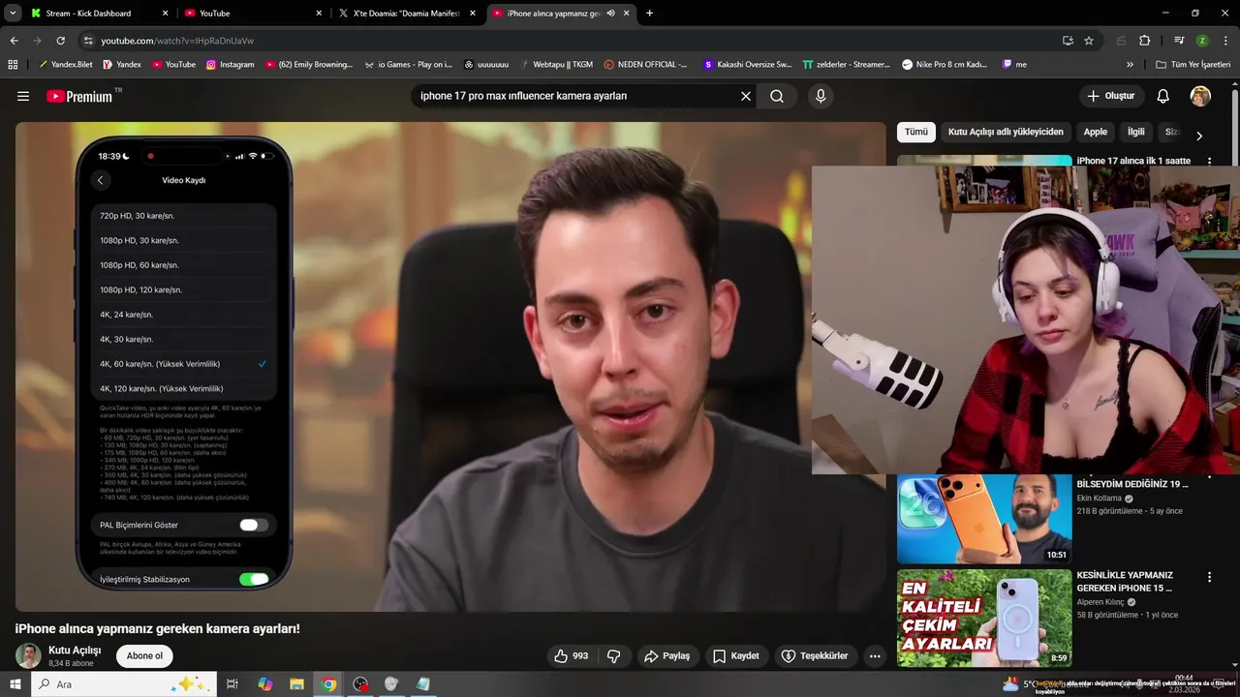Bookmark this page with the star icon
The height and width of the screenshot is (697, 1240).
pyautogui.click(x=1089, y=41)
